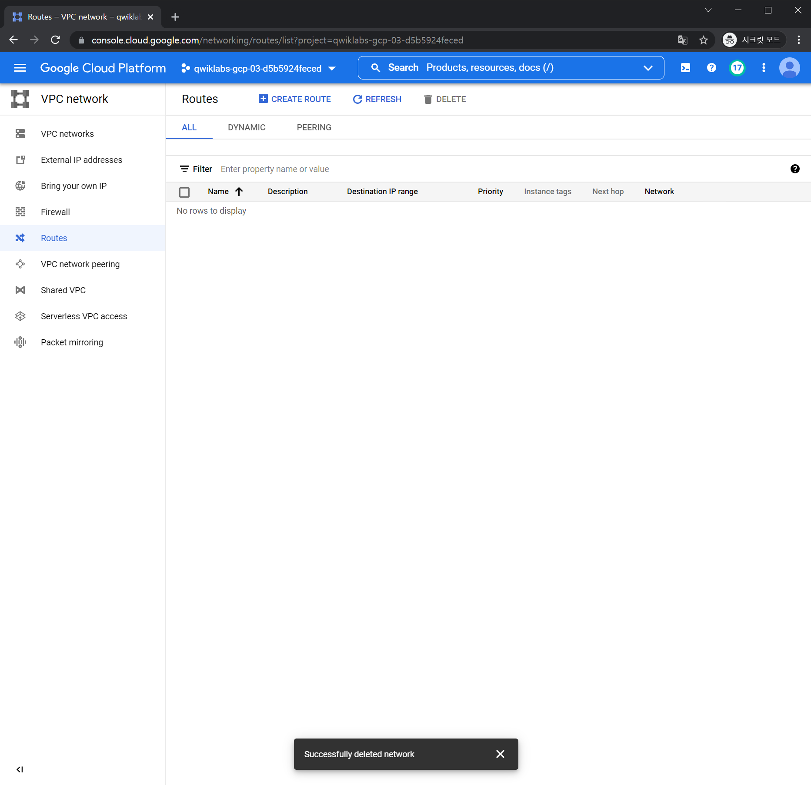Sort by Name column arrow

click(x=239, y=192)
